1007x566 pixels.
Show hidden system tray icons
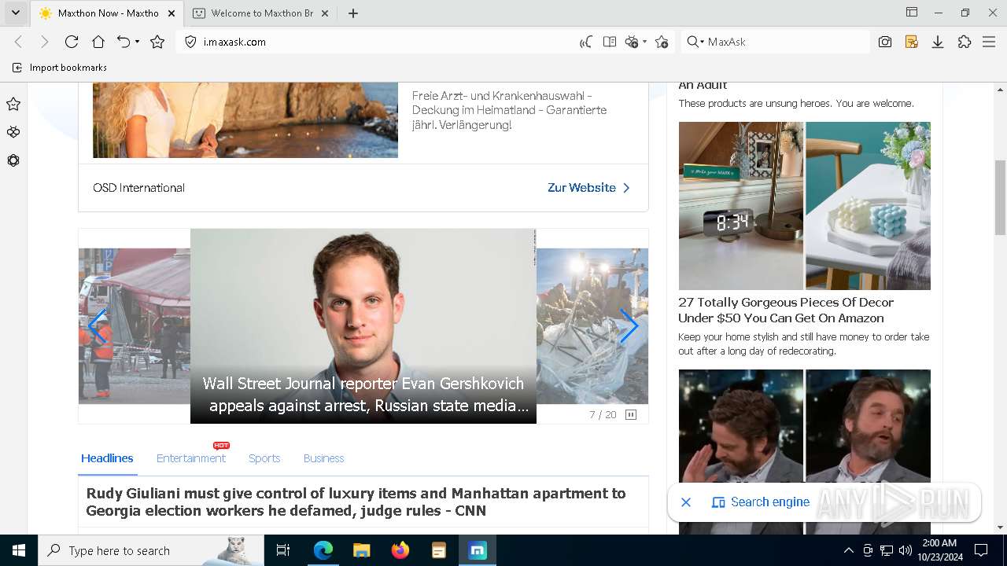pyautogui.click(x=849, y=550)
